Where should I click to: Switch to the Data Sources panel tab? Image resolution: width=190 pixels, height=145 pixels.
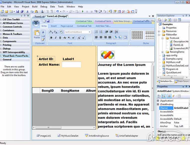point(182,81)
